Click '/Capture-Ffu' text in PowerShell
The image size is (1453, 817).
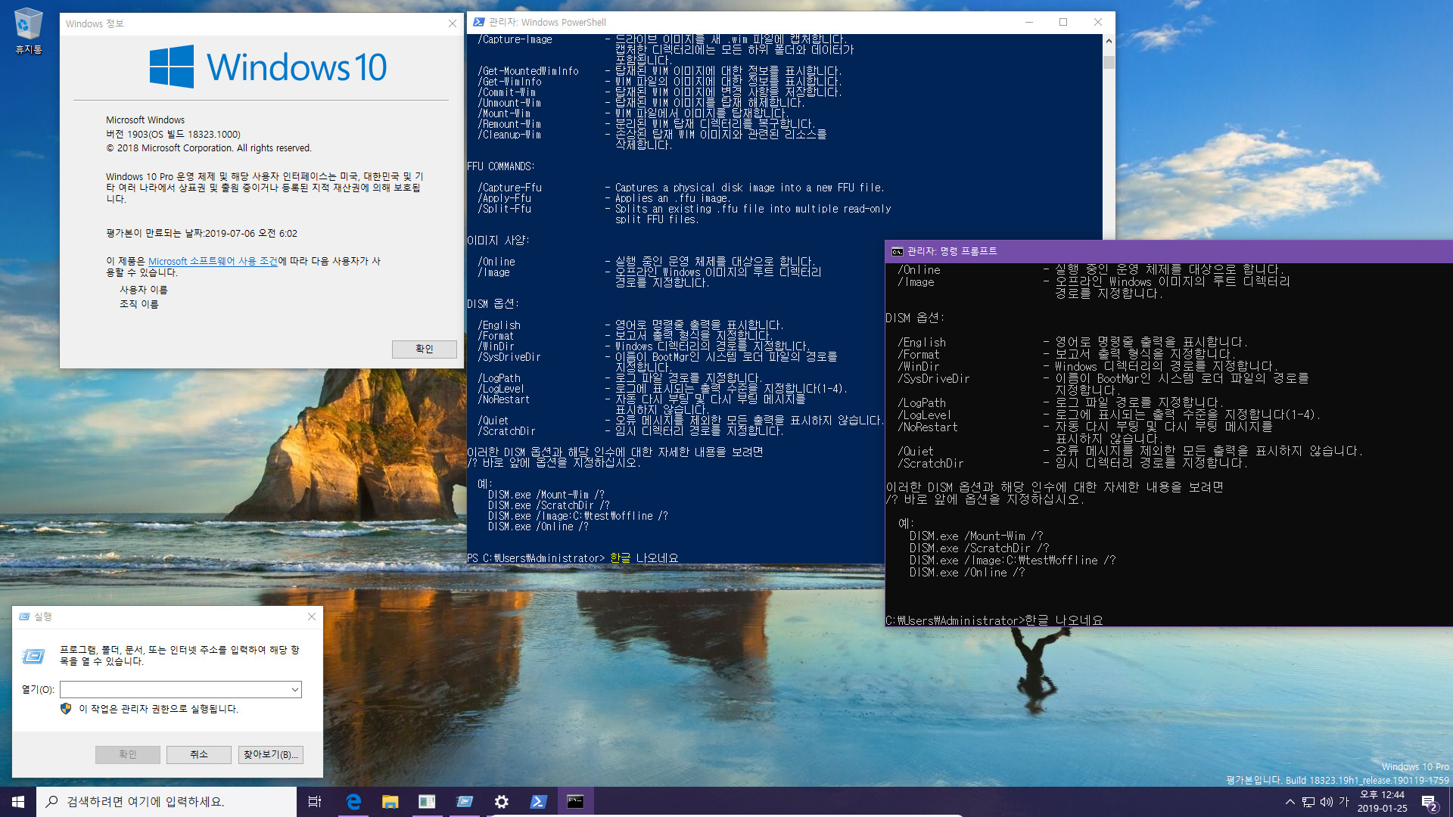pos(510,188)
